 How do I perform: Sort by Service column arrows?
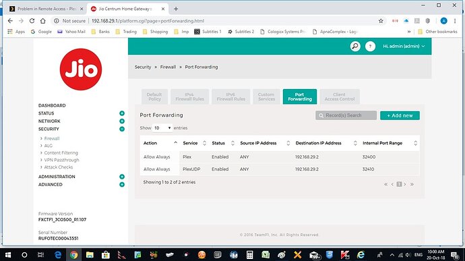click(204, 143)
